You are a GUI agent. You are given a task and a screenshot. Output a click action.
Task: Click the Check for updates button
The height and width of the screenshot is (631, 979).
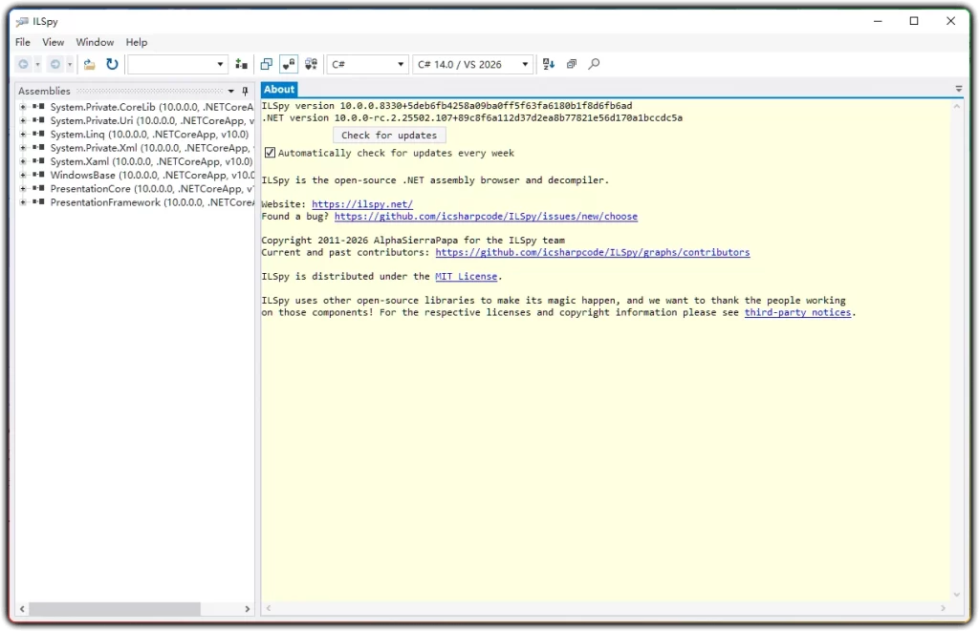point(389,136)
